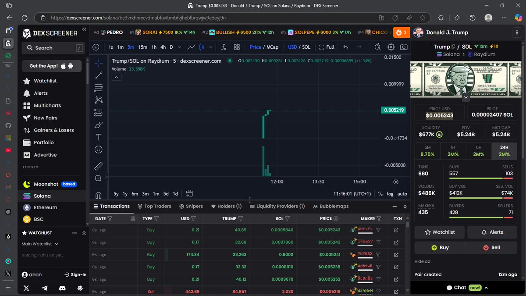Select the ruler measure tool
This screenshot has width=526, height=296.
point(99,166)
